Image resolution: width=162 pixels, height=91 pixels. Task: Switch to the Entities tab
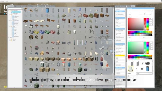tap(24, 6)
